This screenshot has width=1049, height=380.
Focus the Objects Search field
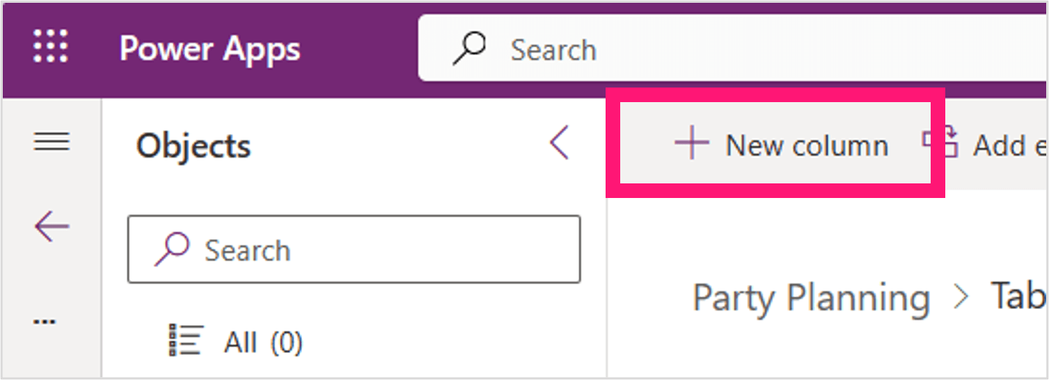point(354,249)
